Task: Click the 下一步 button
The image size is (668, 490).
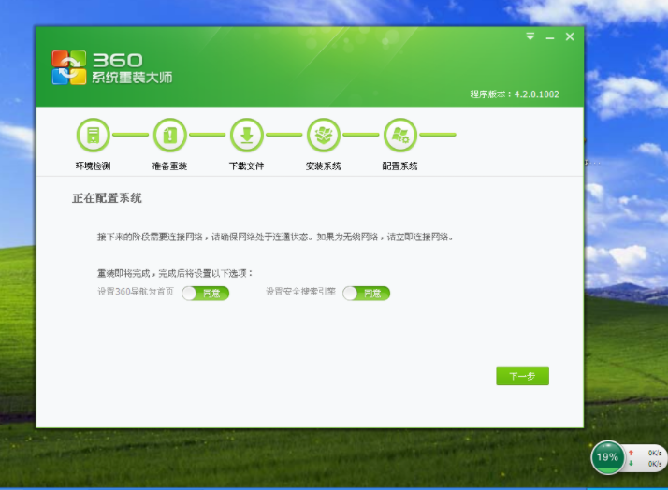Action: pyautogui.click(x=522, y=376)
